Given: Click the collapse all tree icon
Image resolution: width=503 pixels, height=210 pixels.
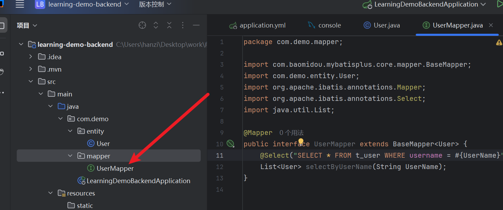Looking at the screenshot, I should point(169,25).
